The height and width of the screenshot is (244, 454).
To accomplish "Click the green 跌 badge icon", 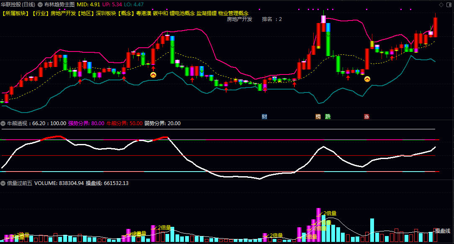I will (x=327, y=116).
